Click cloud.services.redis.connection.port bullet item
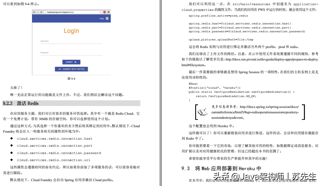 [x=55, y=146]
